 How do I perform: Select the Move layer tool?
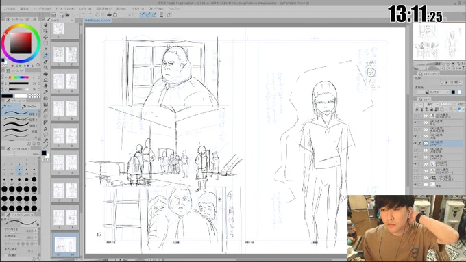point(45,38)
